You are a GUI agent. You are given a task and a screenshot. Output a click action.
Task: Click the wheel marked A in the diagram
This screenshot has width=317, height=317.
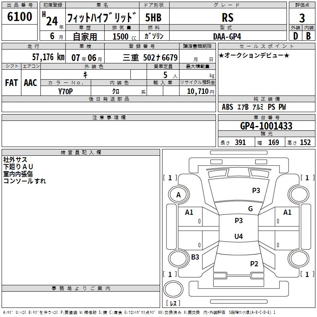179,195
